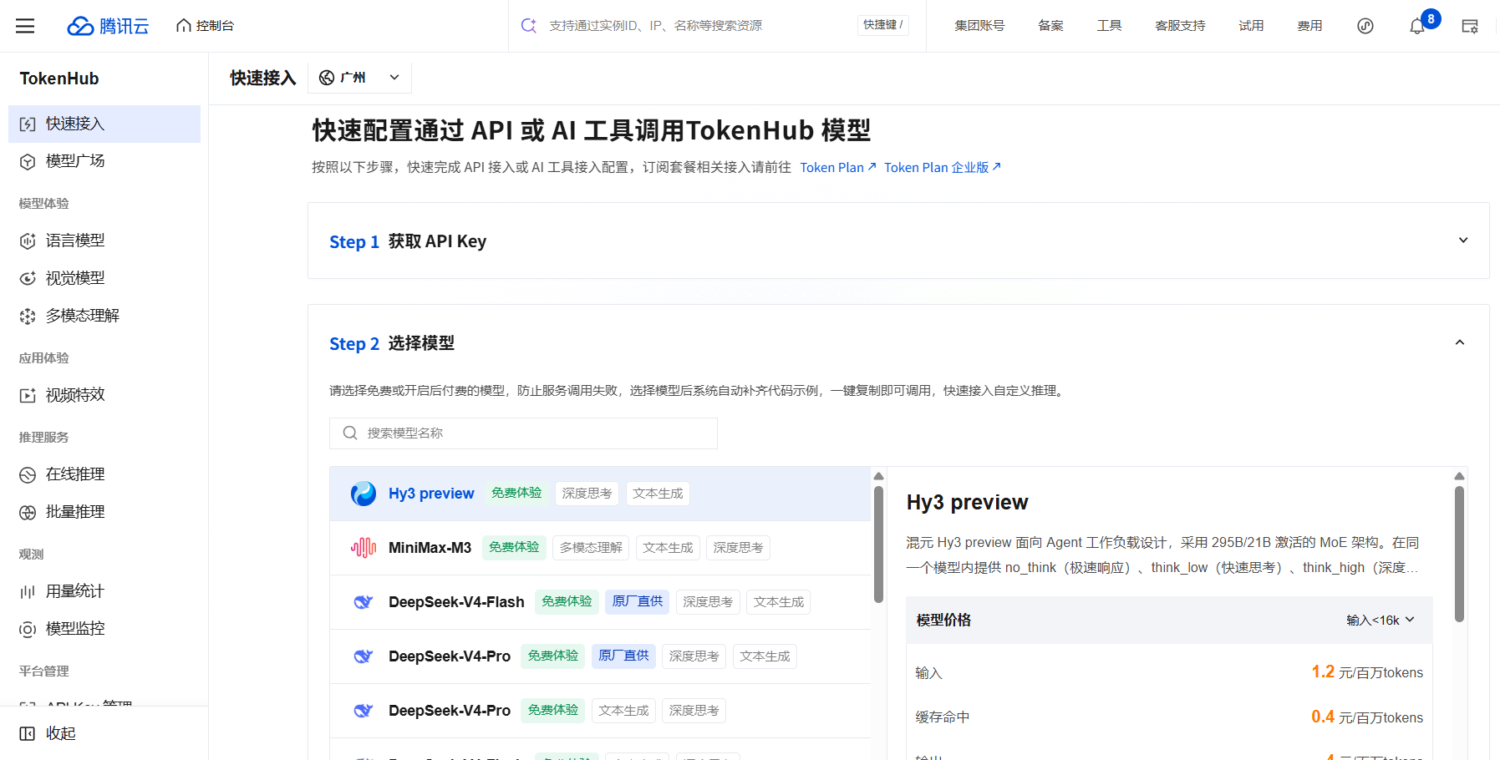Select 快速接入 in the sidebar
This screenshot has width=1500, height=760.
104,124
